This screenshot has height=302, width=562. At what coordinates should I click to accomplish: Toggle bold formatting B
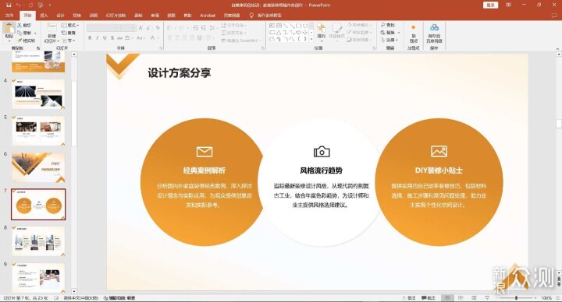coord(90,38)
